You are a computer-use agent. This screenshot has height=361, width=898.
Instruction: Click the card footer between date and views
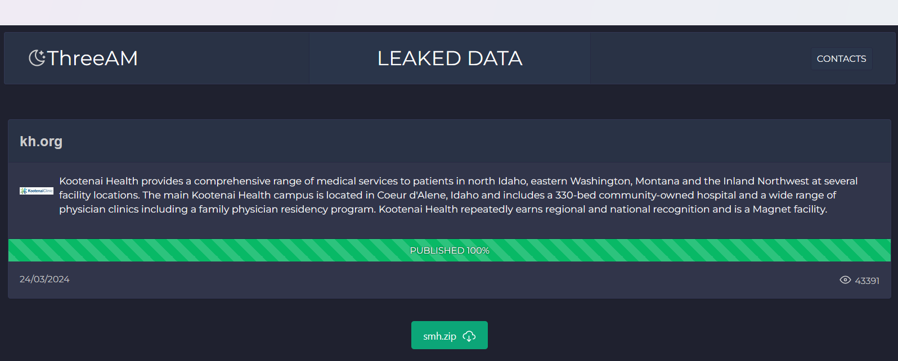pyautogui.click(x=450, y=280)
